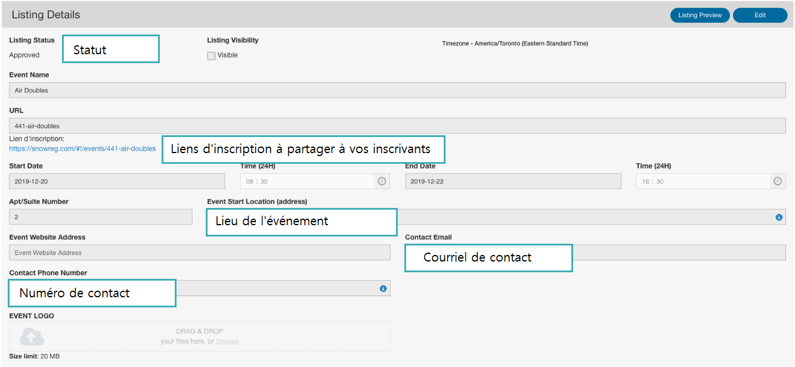795x367 pixels.
Task: Click the Event Name field
Action: [397, 90]
